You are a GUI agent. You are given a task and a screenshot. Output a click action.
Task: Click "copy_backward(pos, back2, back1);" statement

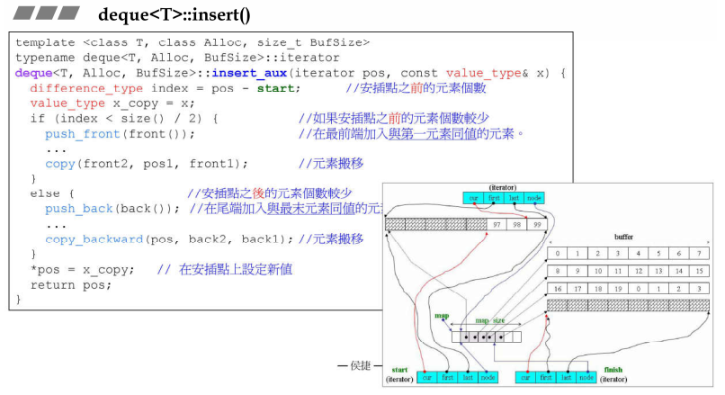[169, 239]
